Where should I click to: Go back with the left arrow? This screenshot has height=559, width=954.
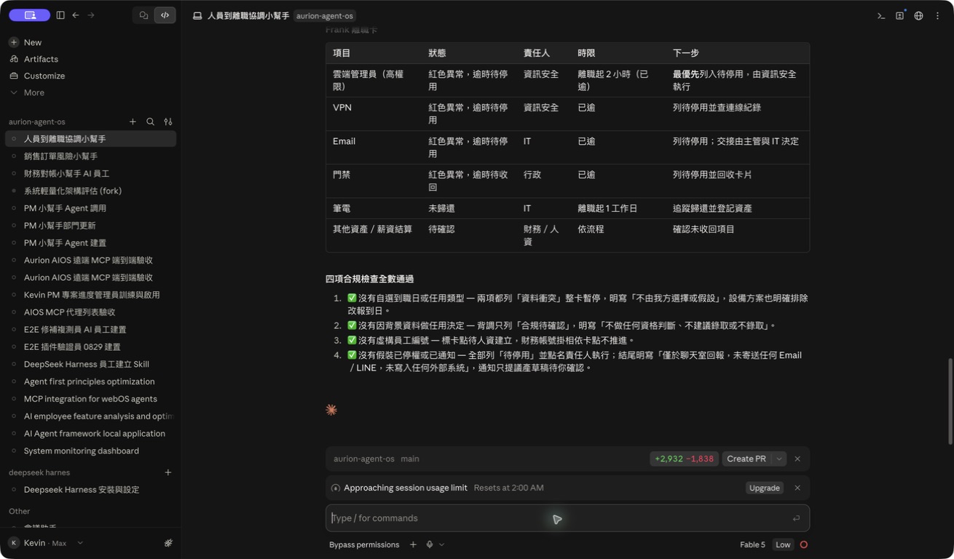pos(76,15)
